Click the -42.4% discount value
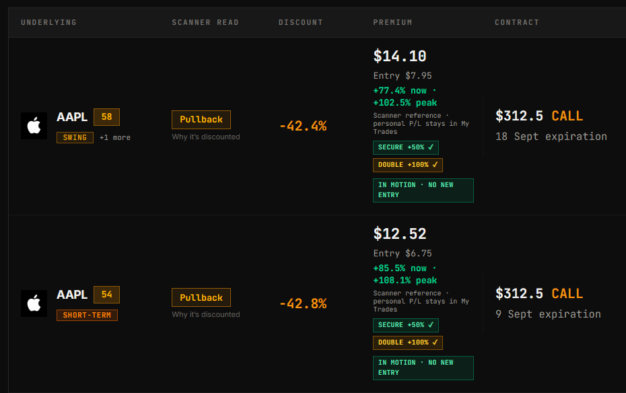Image resolution: width=626 pixels, height=393 pixels. click(303, 127)
